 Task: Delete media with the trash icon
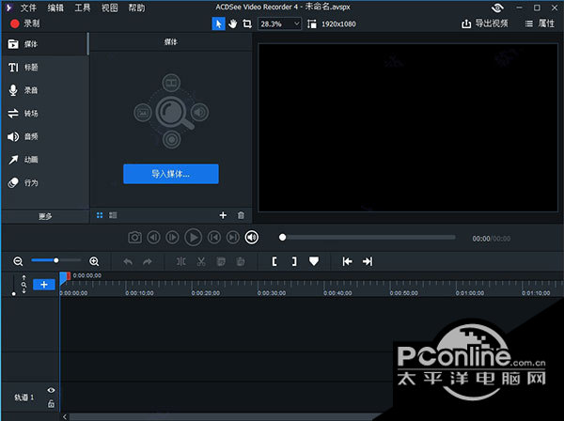tap(241, 215)
